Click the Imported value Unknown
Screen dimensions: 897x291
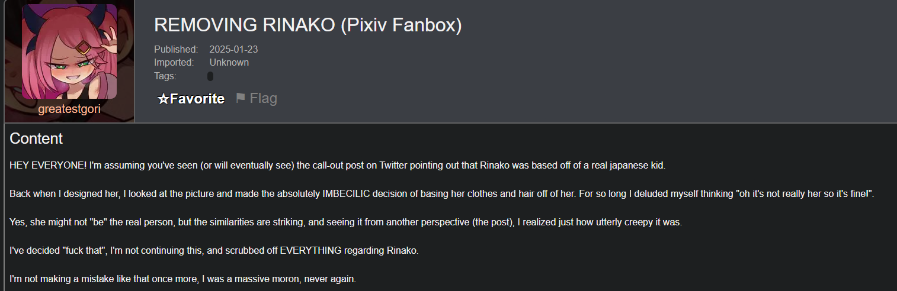tap(229, 63)
